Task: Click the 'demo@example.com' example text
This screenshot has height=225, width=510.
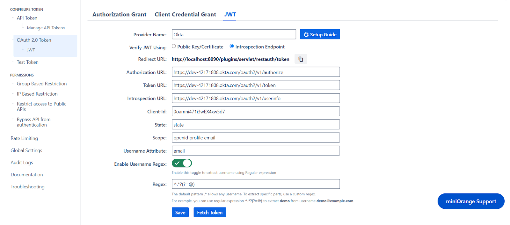Action: tap(335, 201)
